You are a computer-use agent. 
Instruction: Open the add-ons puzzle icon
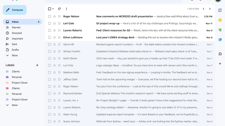click(x=220, y=54)
